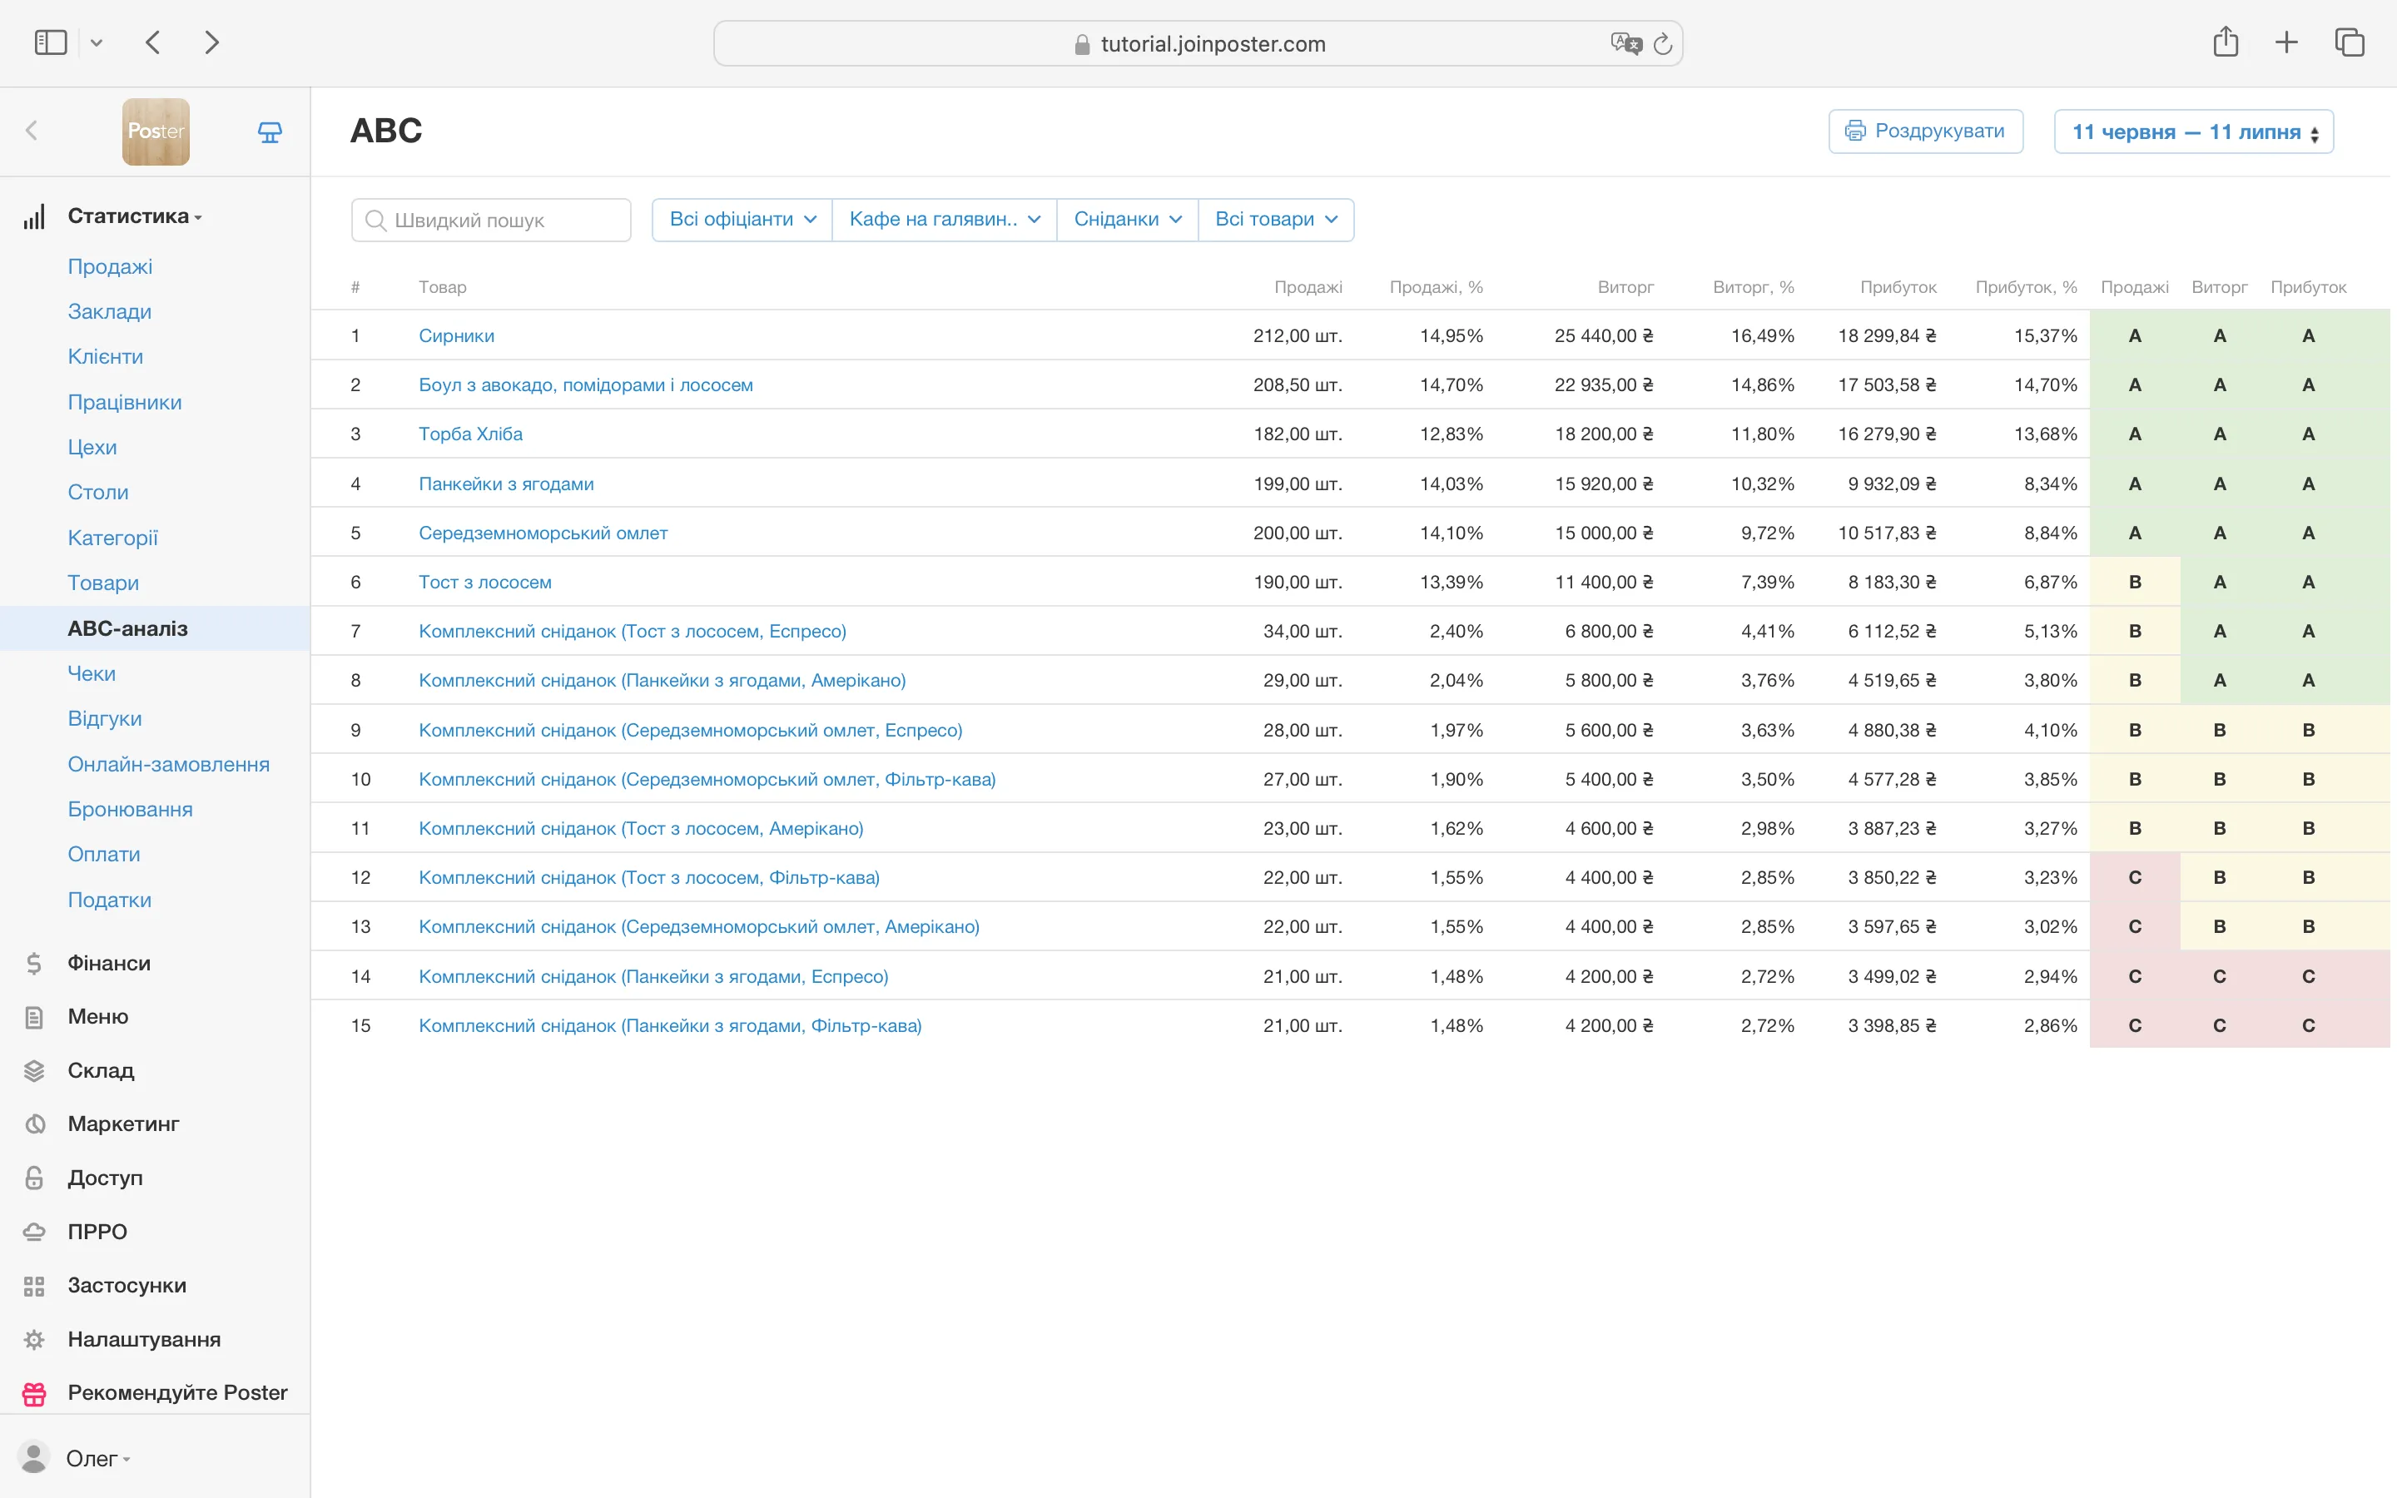Click the Poster logo thumbnail
This screenshot has height=1498, width=2397.
point(156,131)
